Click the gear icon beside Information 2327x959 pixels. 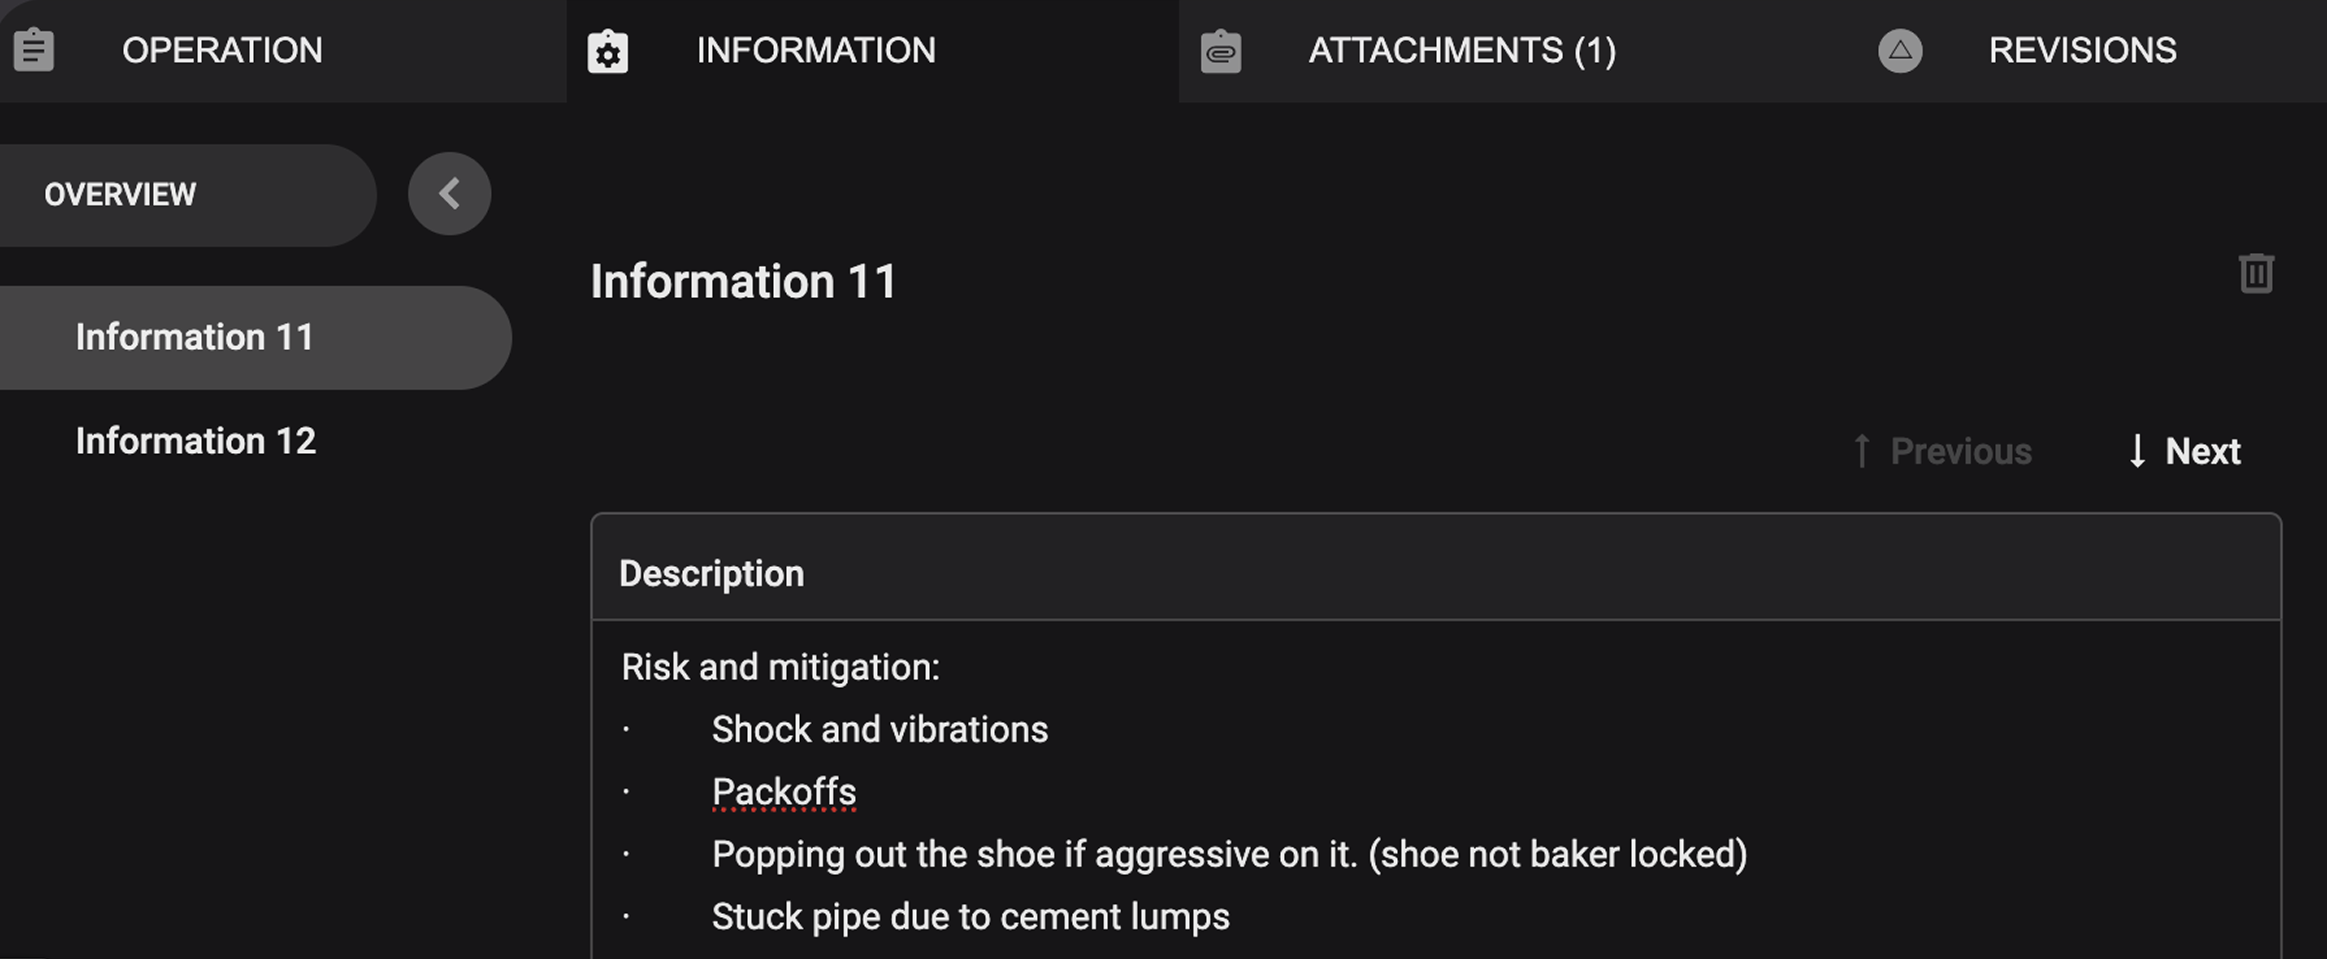607,49
